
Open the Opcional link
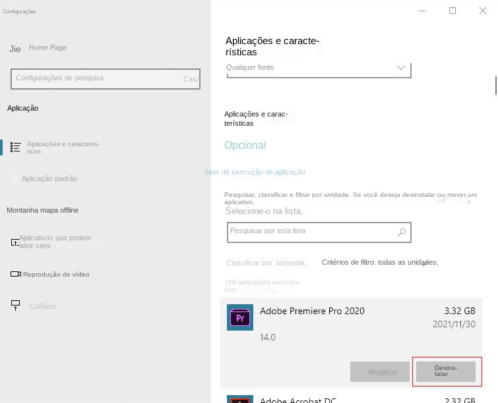(245, 145)
